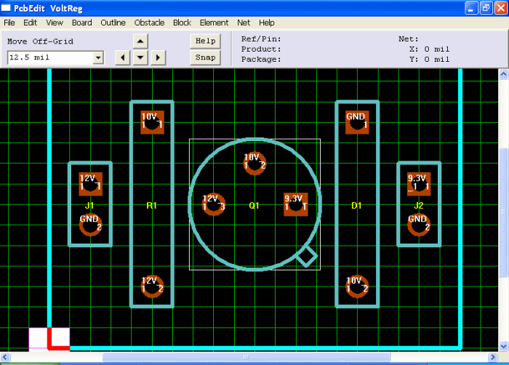
Task: Click the horizontal scrollbar right arrow
Action: click(x=493, y=357)
